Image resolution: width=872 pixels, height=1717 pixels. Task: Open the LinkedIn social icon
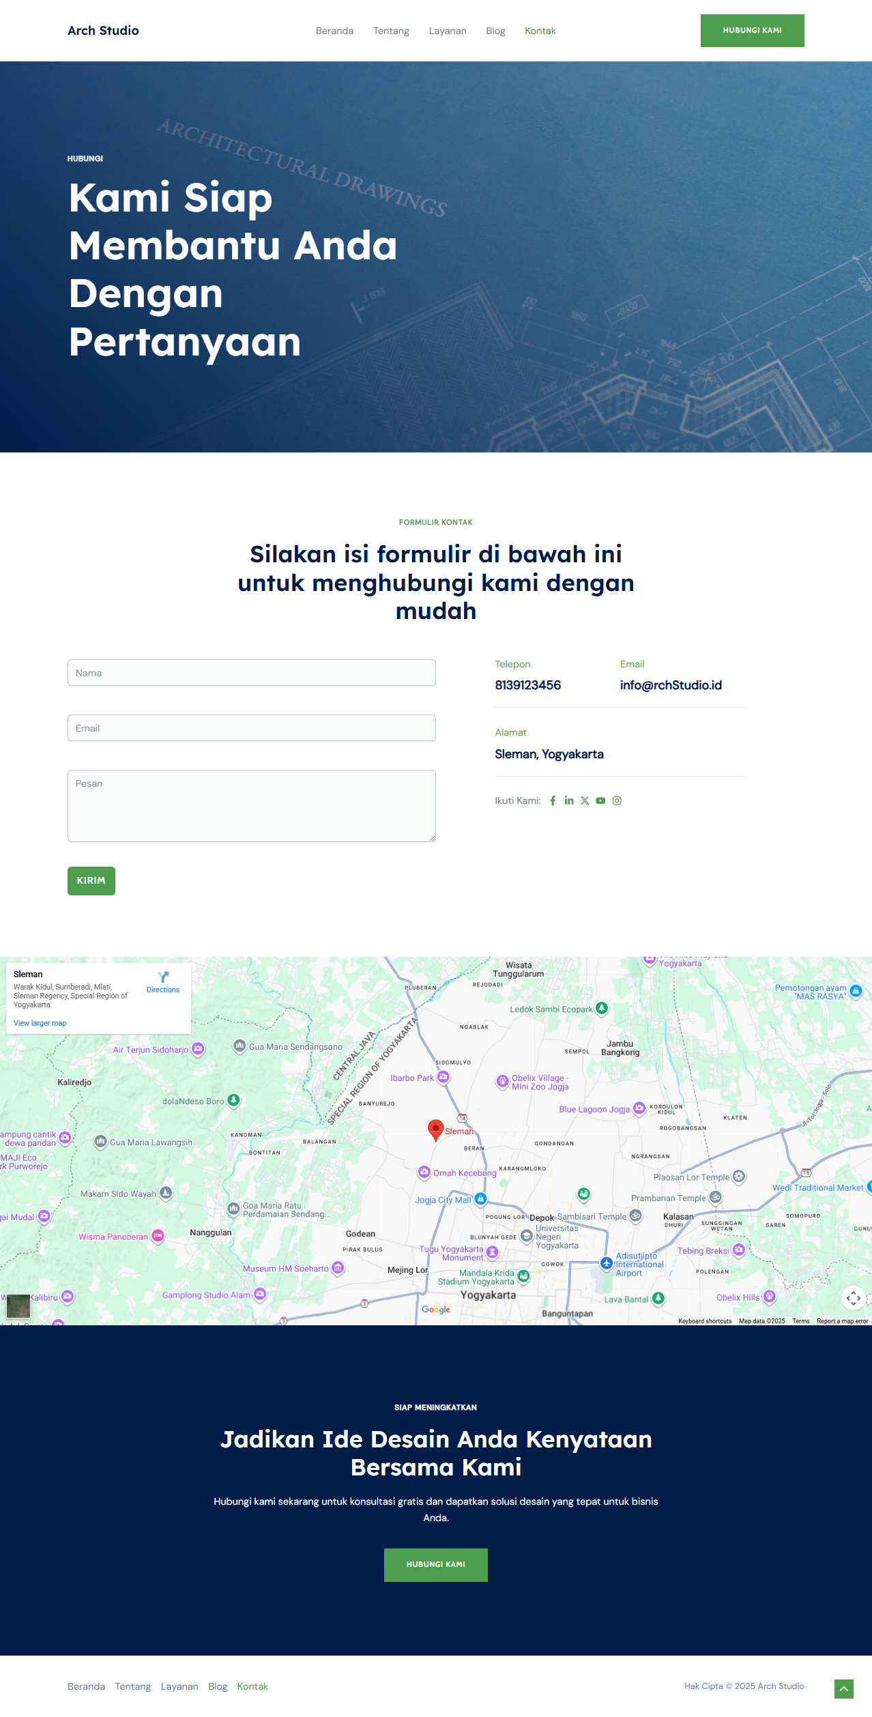pyautogui.click(x=569, y=800)
